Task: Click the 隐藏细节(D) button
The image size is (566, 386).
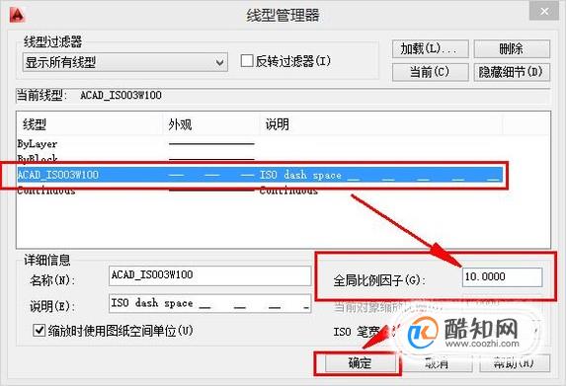Action: (x=512, y=72)
